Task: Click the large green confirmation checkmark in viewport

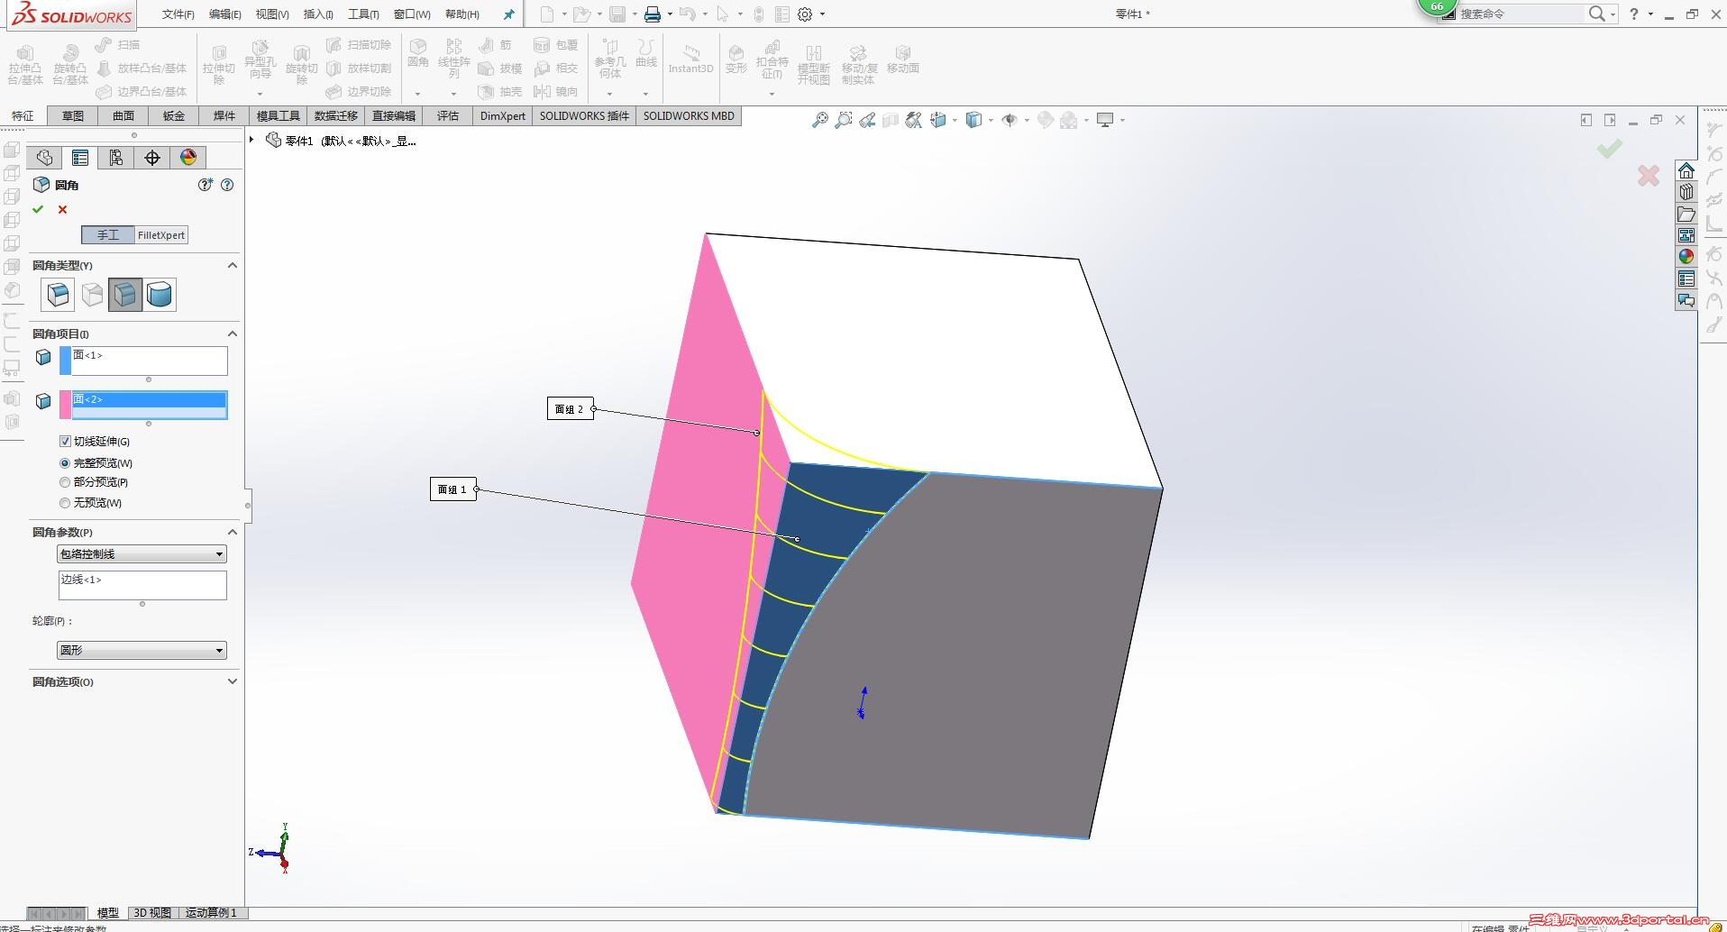Action: (x=1610, y=148)
